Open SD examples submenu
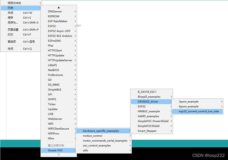This screenshot has height=160, width=228. [59, 80]
